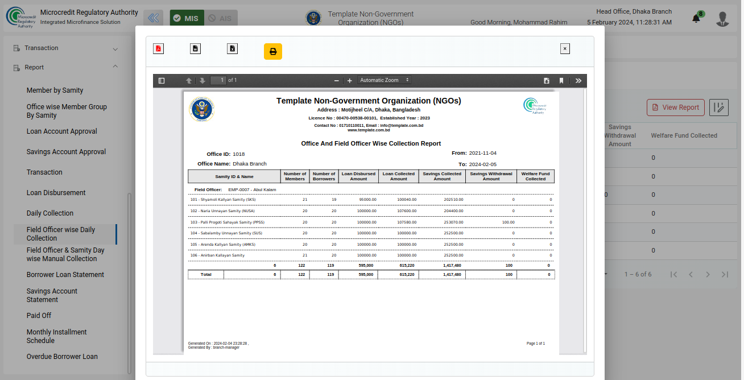Viewport: 744px width, 380px height.
Task: Go to previous page in PDF viewer
Action: pos(189,81)
